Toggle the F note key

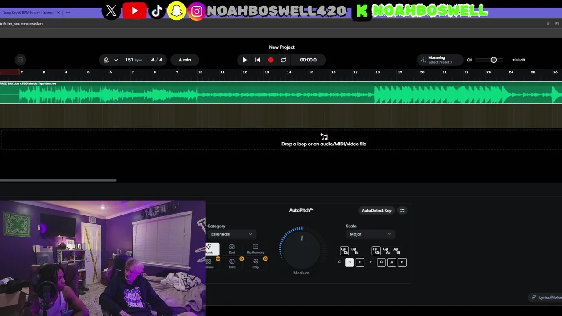click(371, 262)
